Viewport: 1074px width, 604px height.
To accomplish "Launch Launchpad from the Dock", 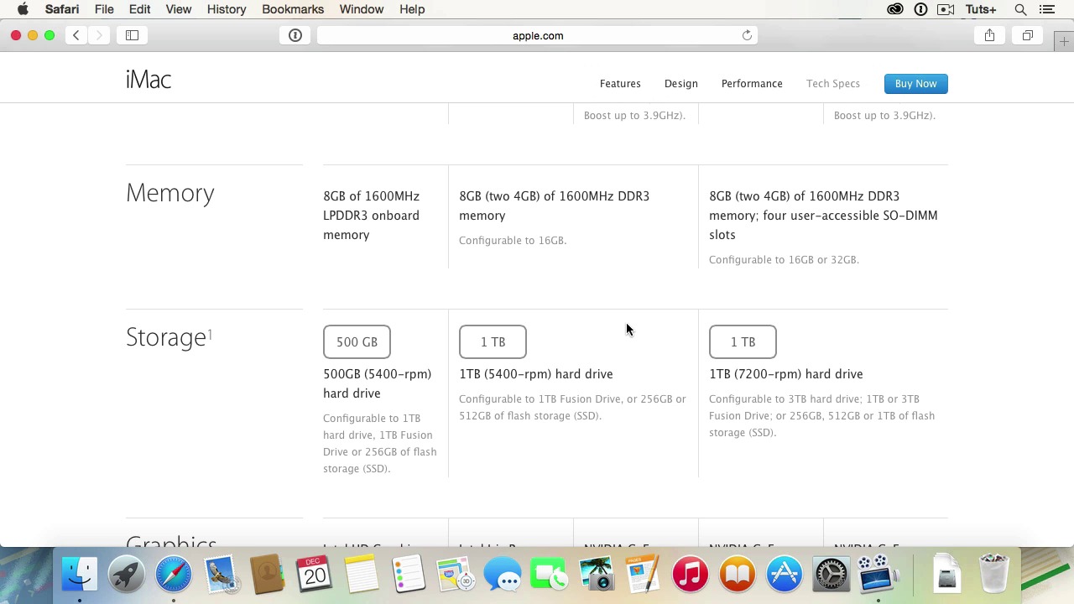I will [127, 575].
